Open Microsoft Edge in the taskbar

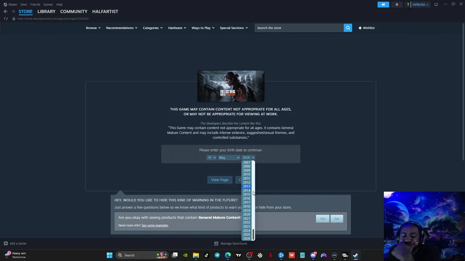tap(228, 255)
